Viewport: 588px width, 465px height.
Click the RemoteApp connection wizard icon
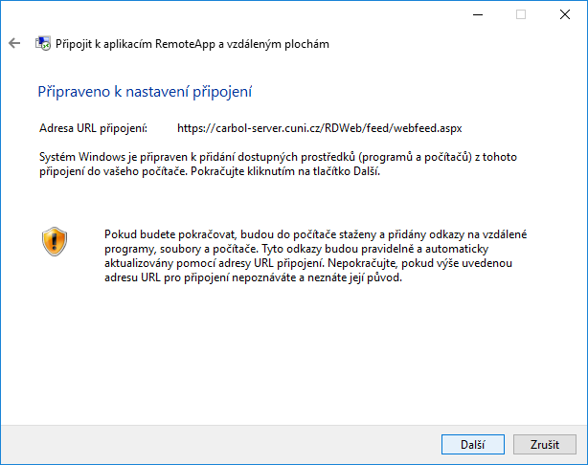42,44
